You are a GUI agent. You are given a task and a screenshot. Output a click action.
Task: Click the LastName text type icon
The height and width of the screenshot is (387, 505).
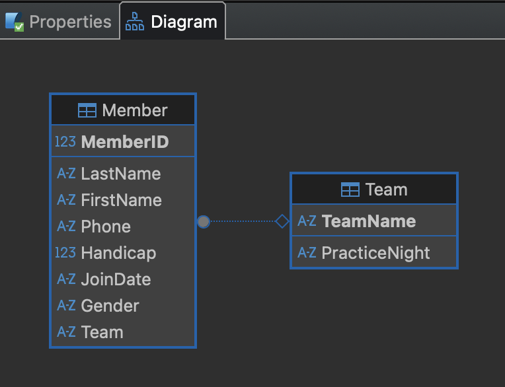point(66,174)
